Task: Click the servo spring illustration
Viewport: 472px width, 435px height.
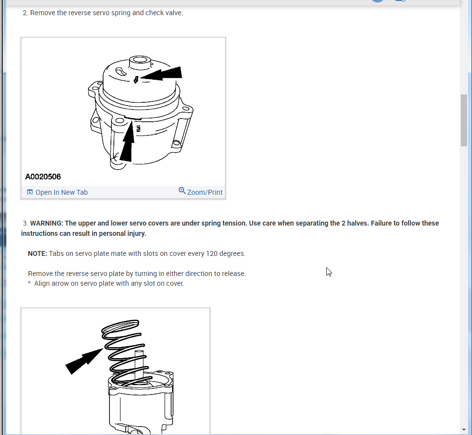Action: tap(115, 371)
